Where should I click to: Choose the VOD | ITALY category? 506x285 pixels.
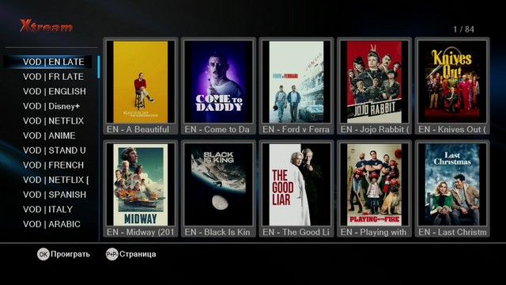(x=47, y=209)
